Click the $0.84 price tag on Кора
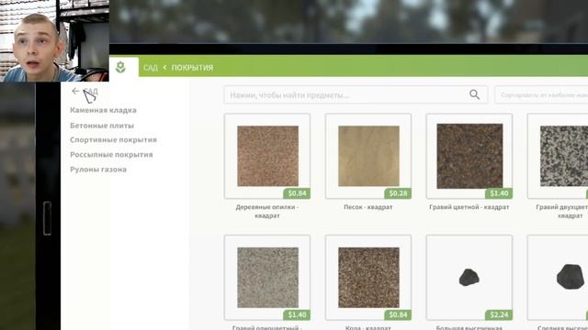 (x=398, y=315)
